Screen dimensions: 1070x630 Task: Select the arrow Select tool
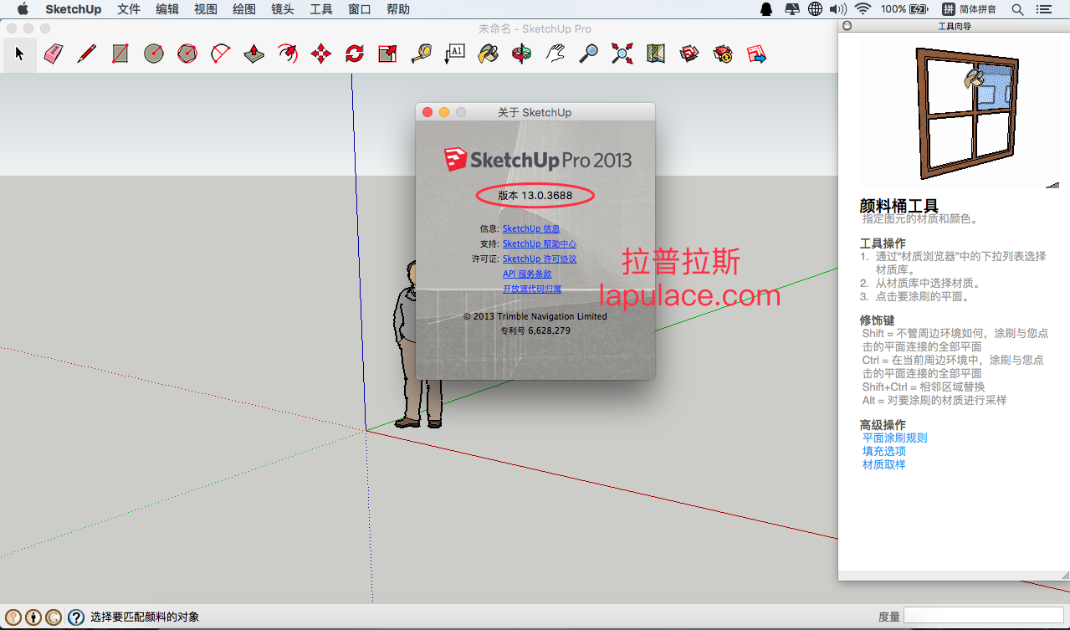point(20,54)
